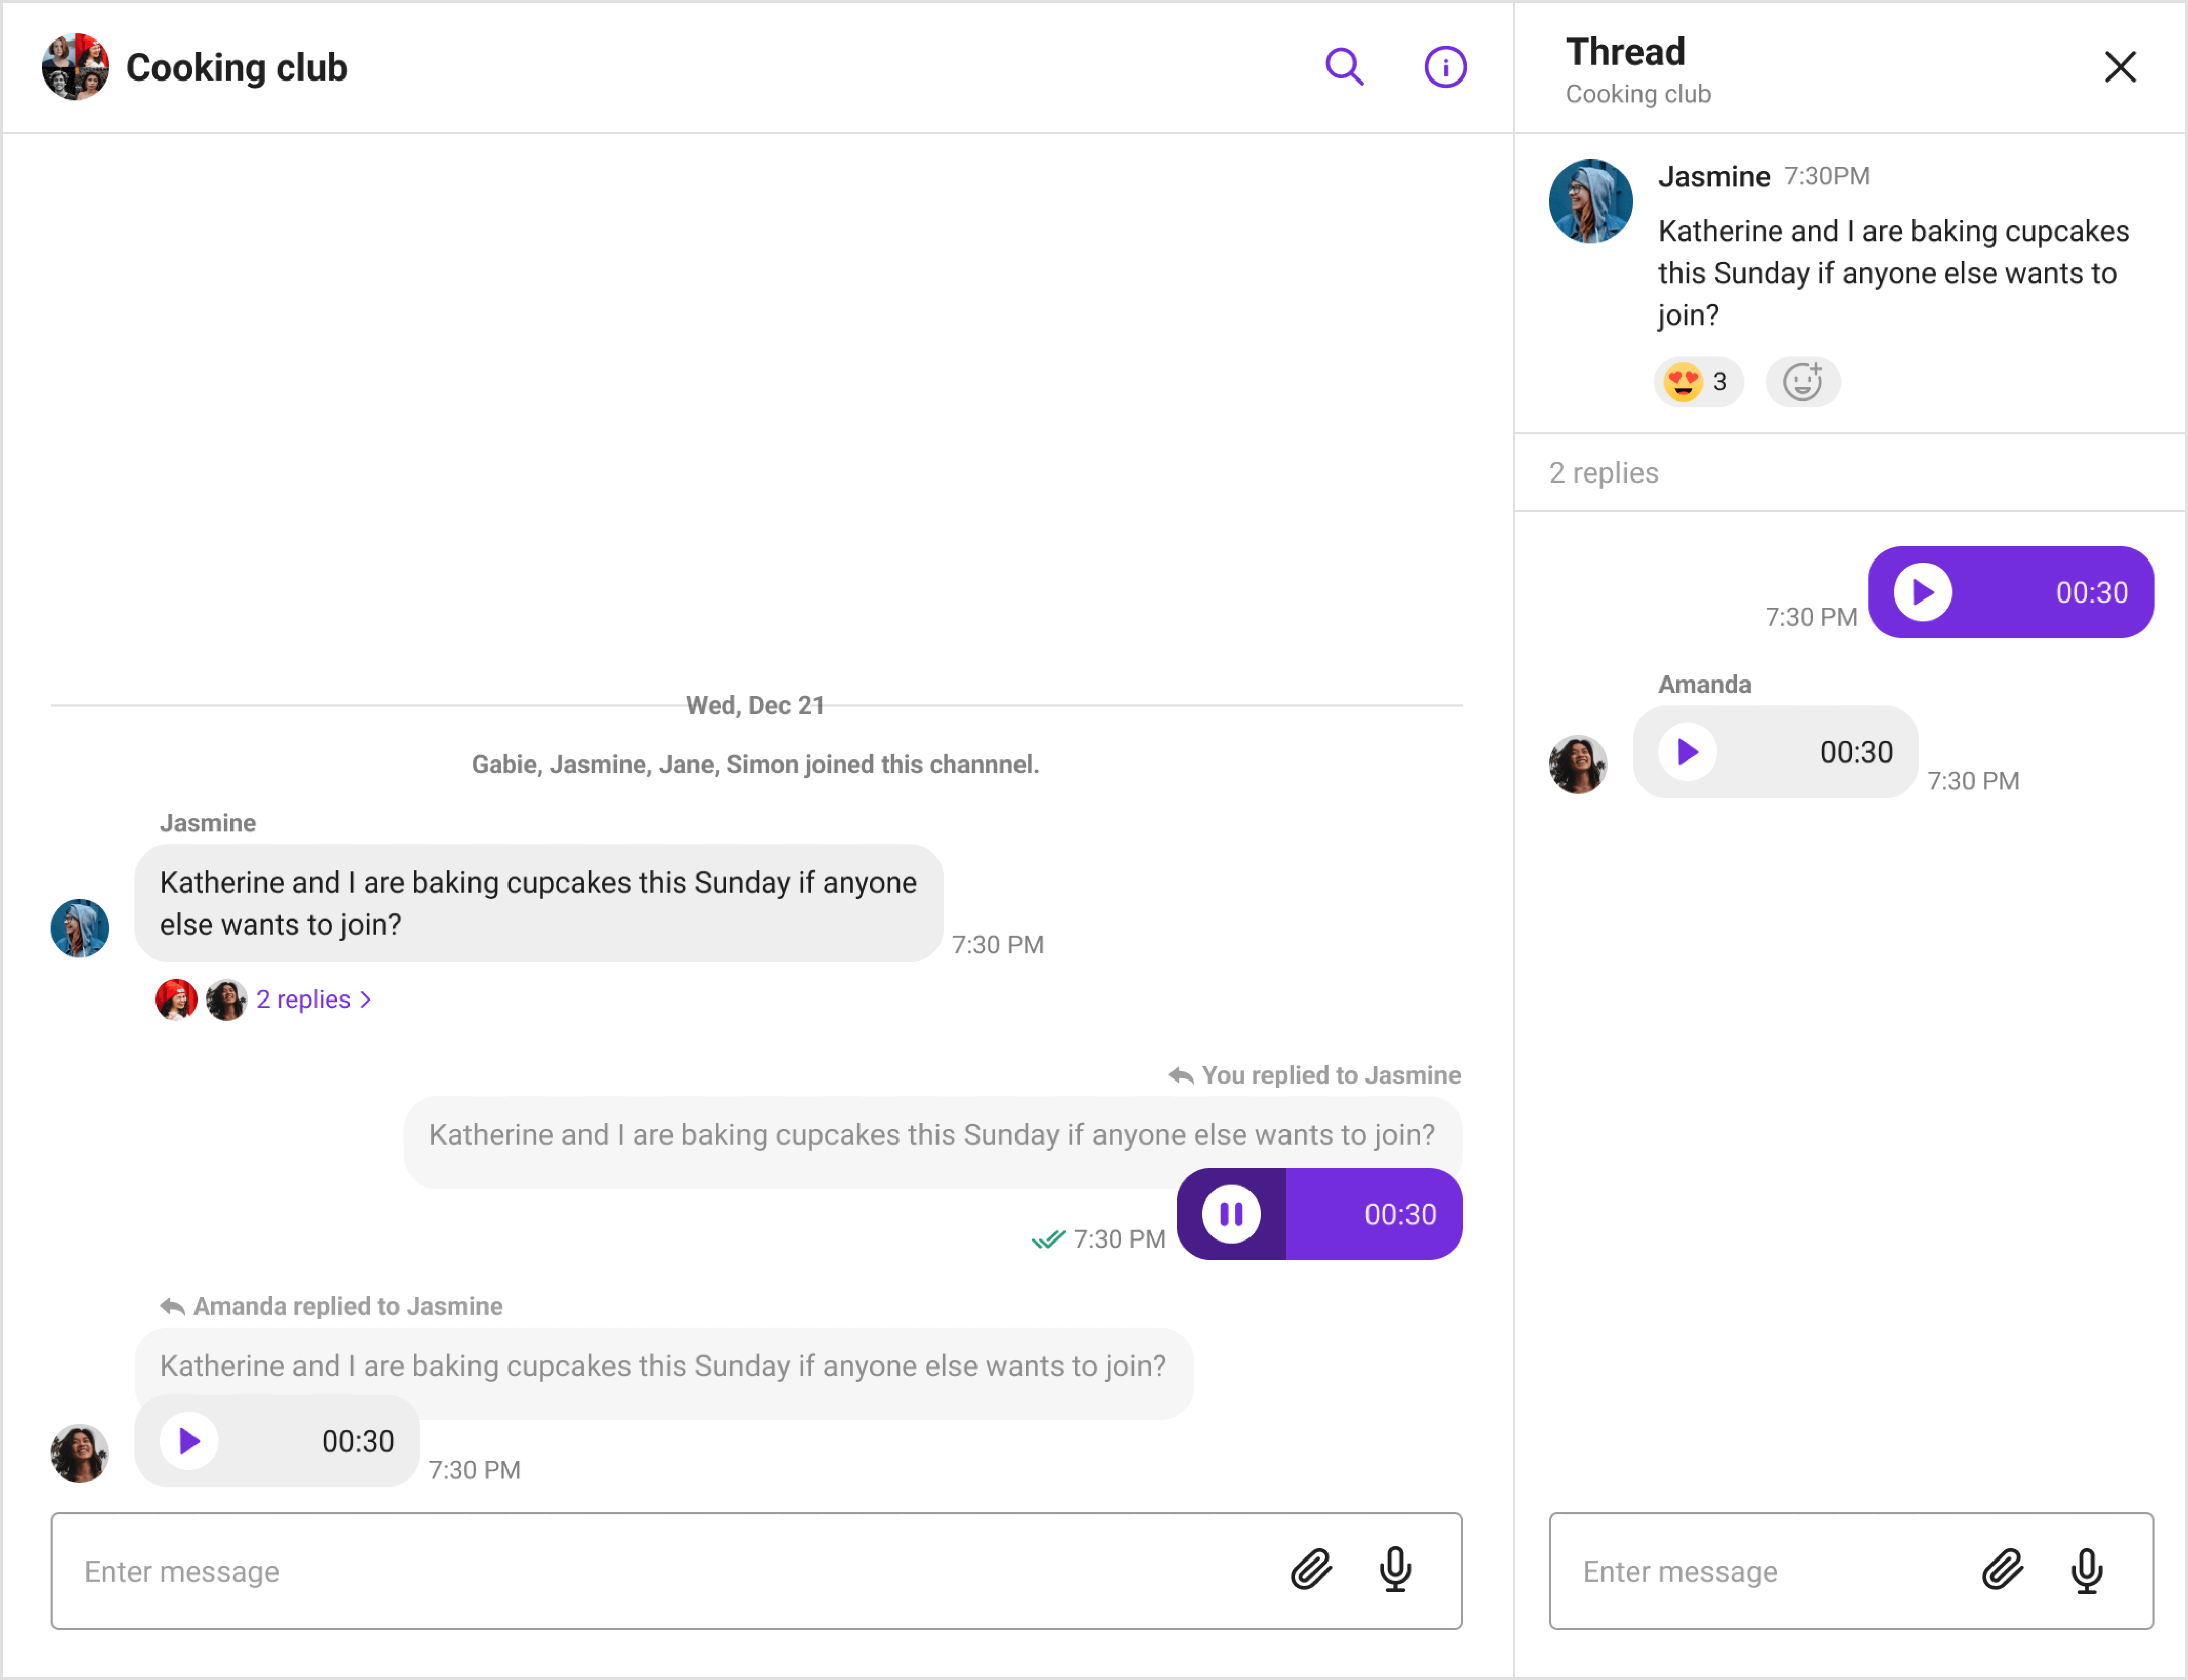Attach a file in the main message box
This screenshot has height=1680, width=2188.
(x=1310, y=1569)
